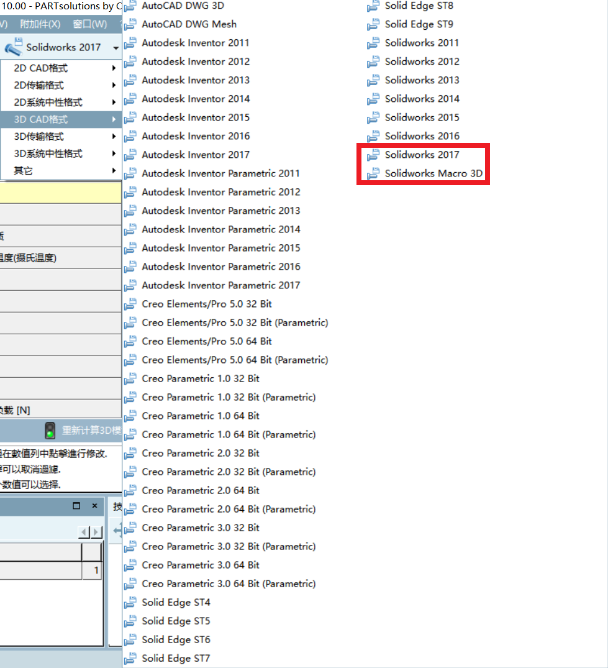Click the icon beside AutoCAD DWG 3D
The width and height of the screenshot is (608, 668).
click(x=130, y=6)
